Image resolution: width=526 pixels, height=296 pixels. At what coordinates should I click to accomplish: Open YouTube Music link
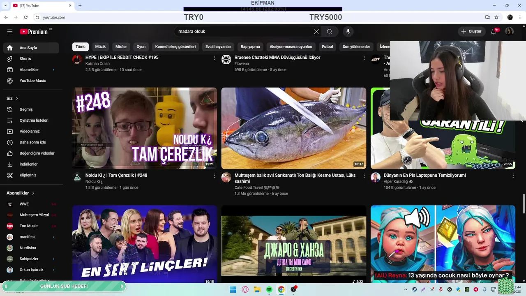(31, 81)
